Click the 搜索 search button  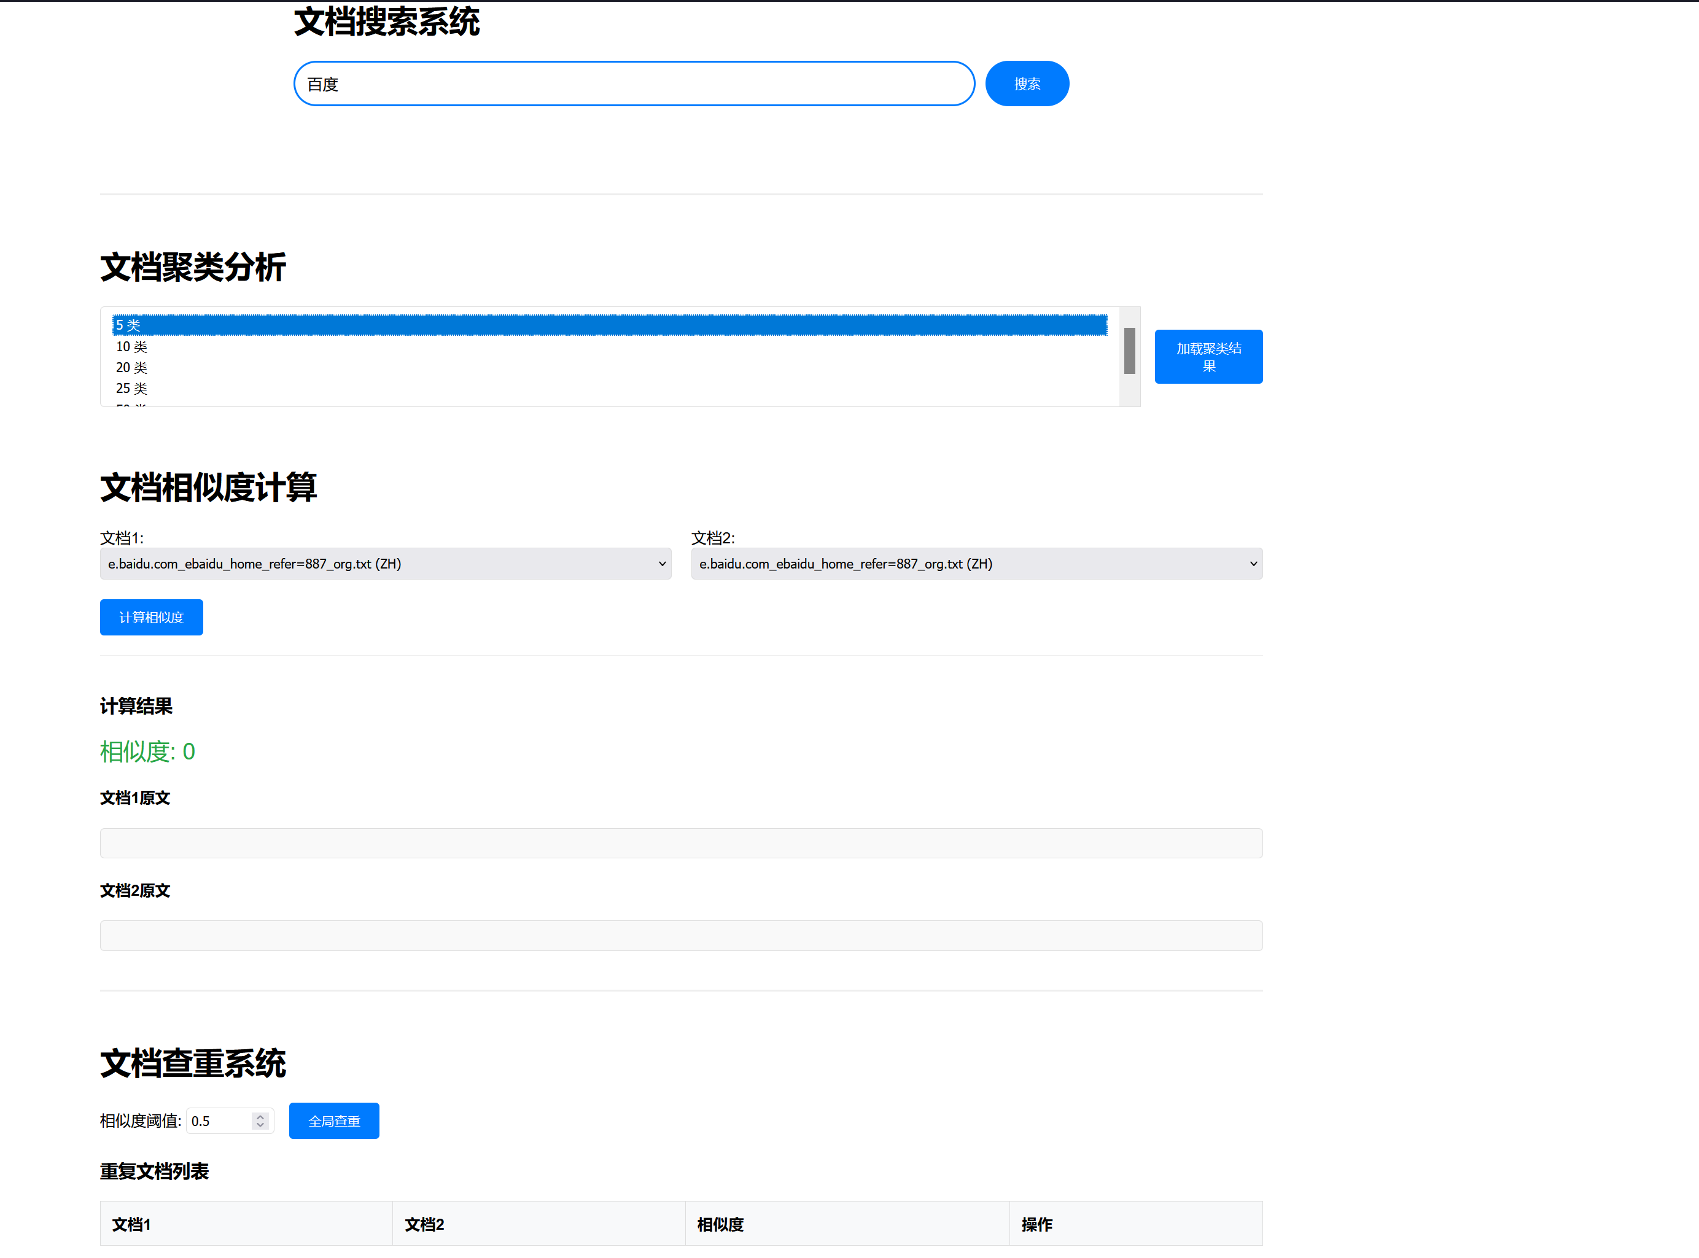pyautogui.click(x=1027, y=83)
